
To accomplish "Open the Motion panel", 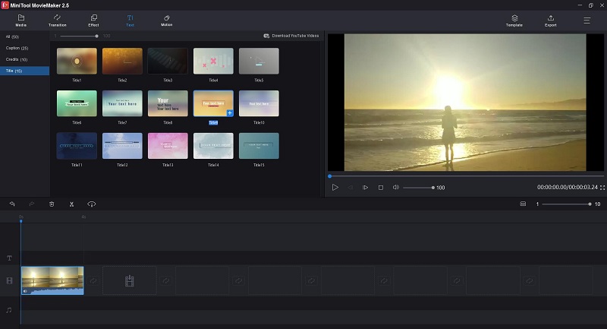I will [x=167, y=21].
